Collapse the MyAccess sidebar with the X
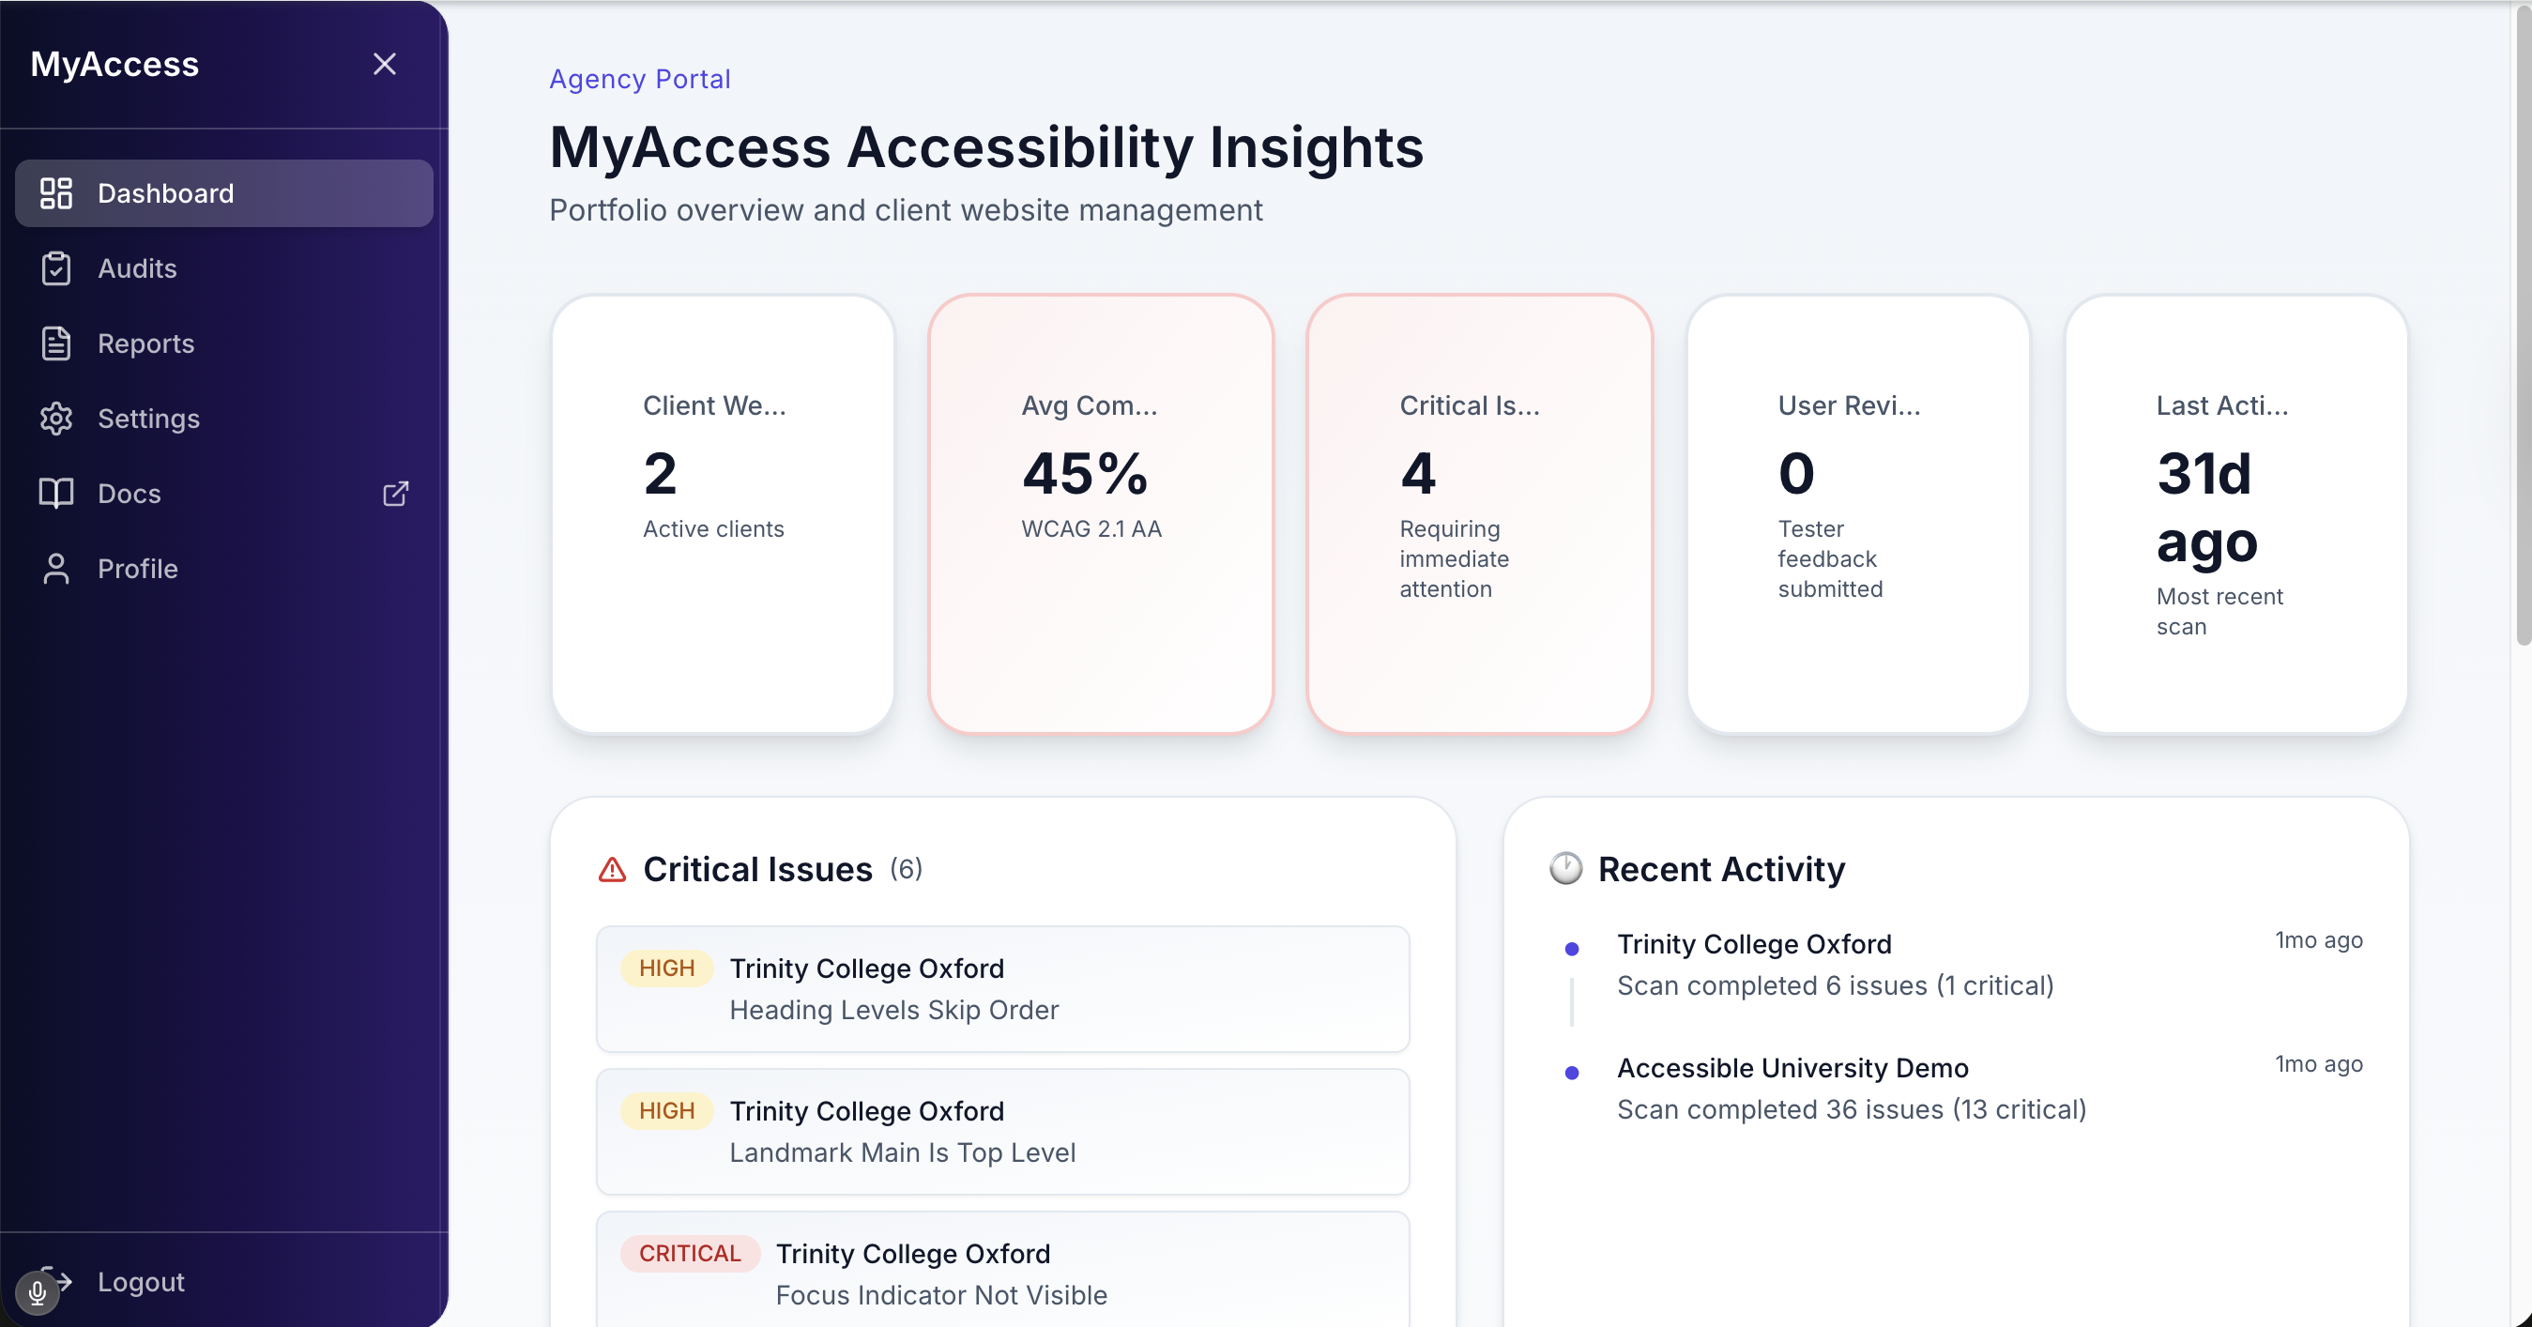 (385, 63)
